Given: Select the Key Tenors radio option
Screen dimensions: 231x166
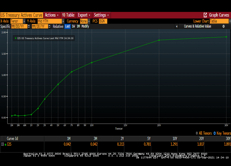Looking at the screenshot, I should point(215,133).
